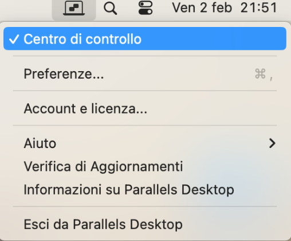Open Account e licenza...
Screen dimensions: 291x241
pos(145,108)
